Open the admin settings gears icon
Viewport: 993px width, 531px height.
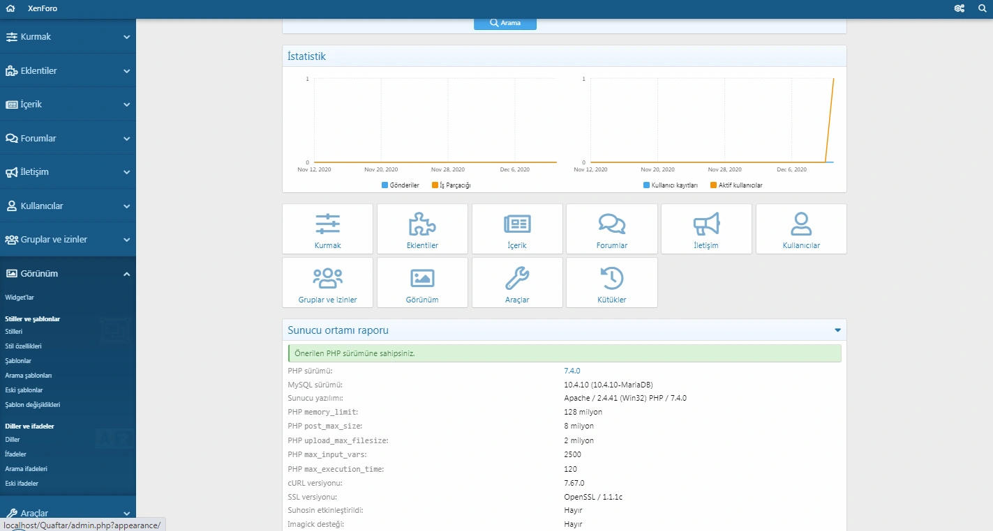960,8
